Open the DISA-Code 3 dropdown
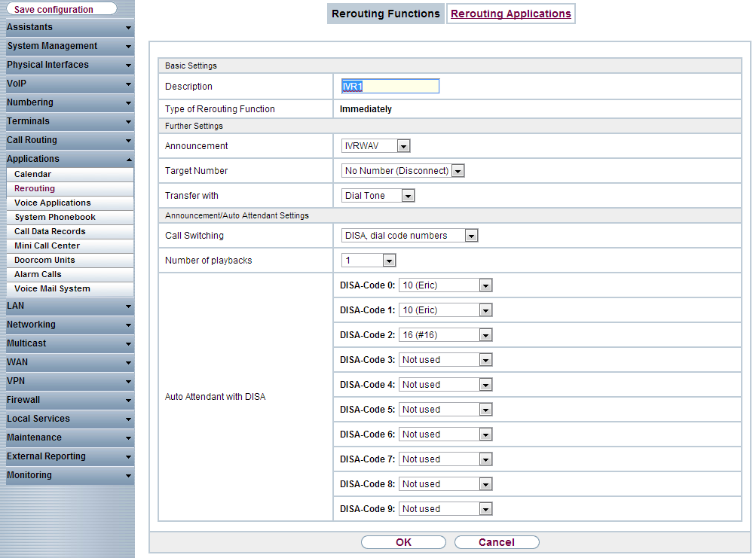Image resolution: width=756 pixels, height=558 pixels. tap(445, 360)
